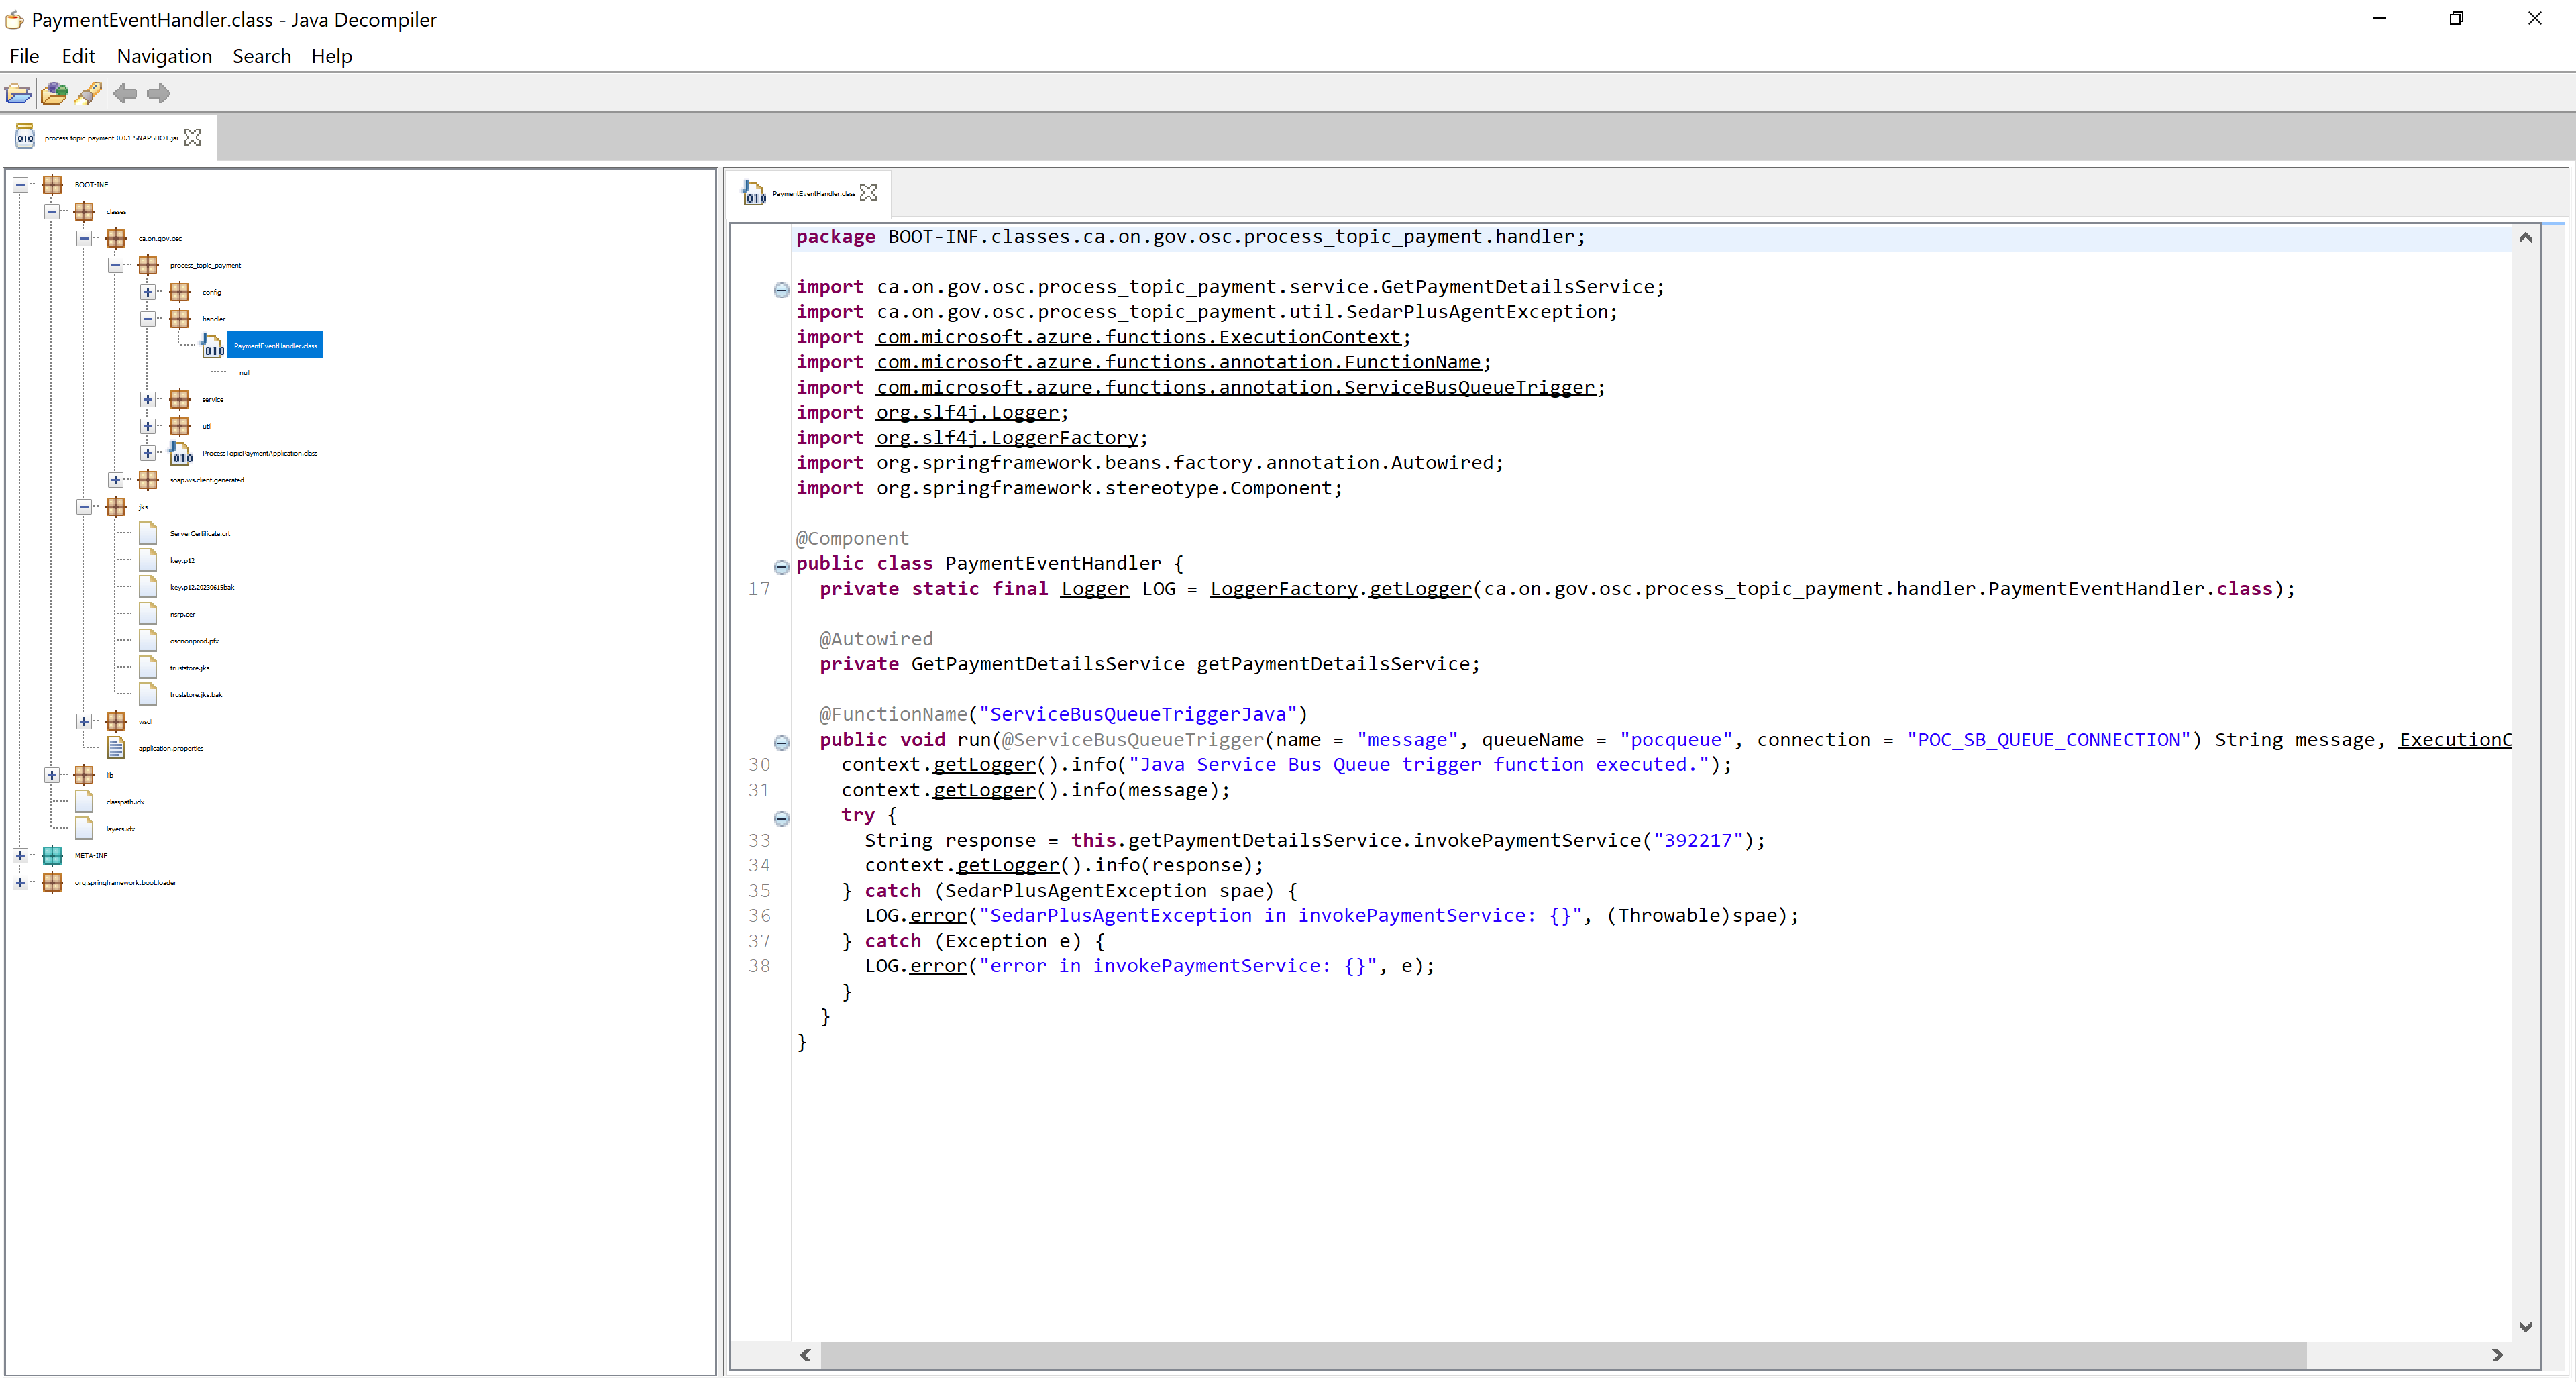Expand the org.springframework.boot.loader tree node

coord(20,883)
